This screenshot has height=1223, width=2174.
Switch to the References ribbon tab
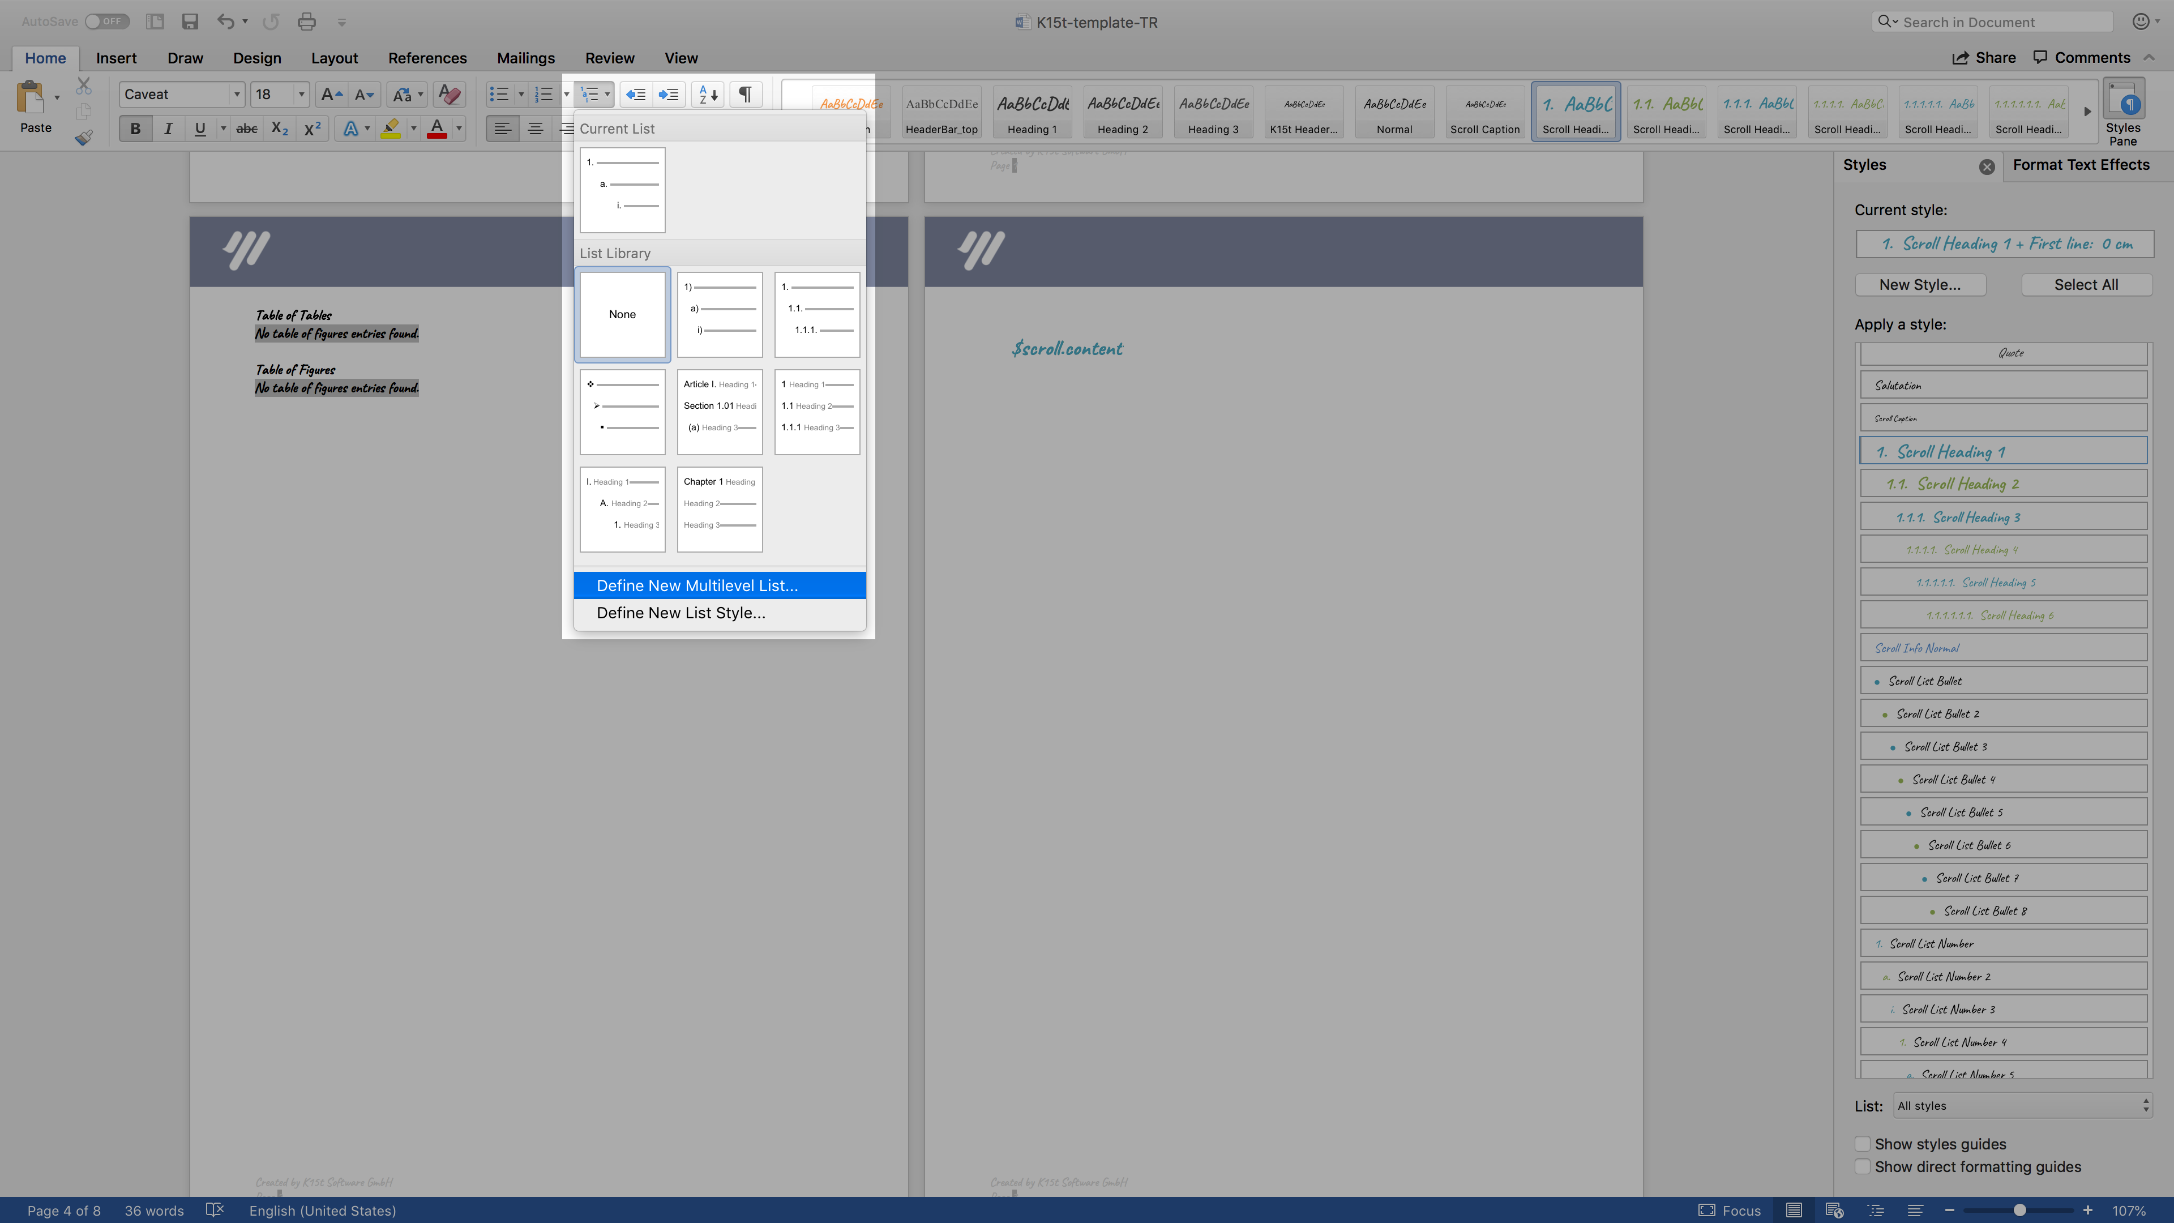click(x=427, y=58)
